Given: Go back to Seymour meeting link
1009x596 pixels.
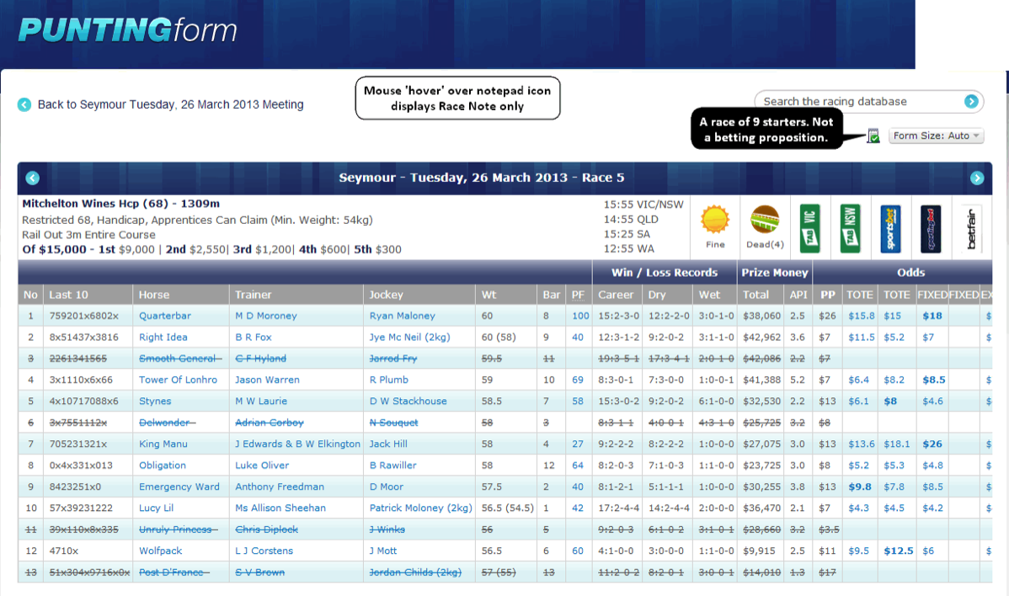Looking at the screenshot, I should tap(170, 105).
